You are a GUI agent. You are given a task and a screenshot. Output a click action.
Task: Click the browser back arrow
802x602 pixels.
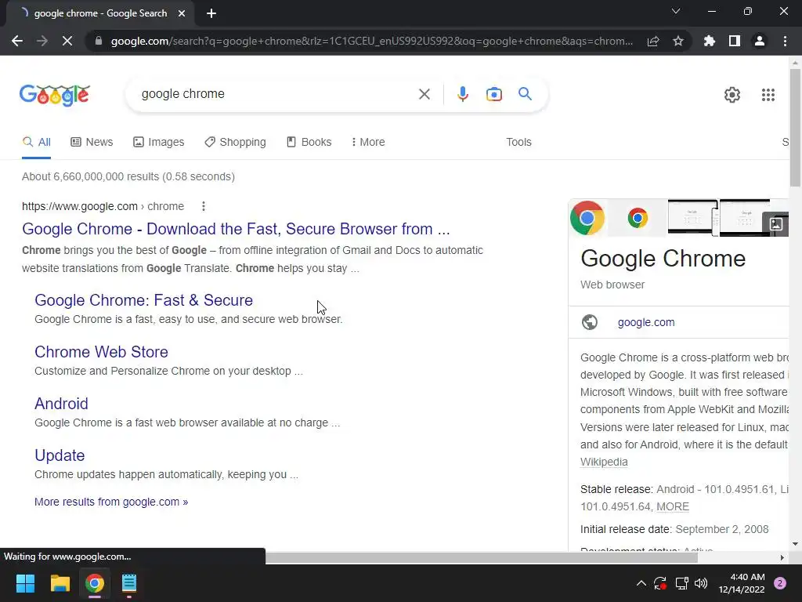(x=17, y=41)
